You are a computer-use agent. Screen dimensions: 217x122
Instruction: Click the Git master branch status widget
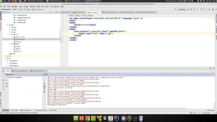(206, 113)
